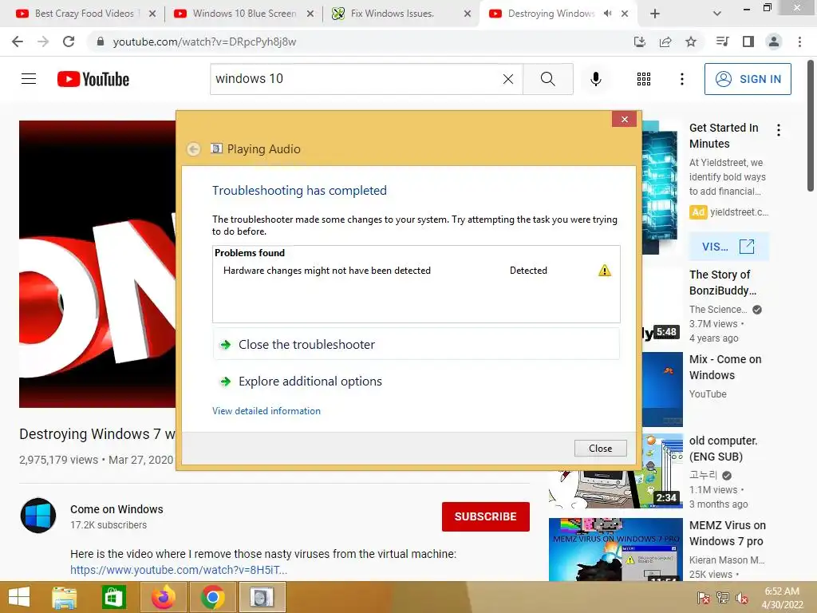Click the Yieldstreet ad VISIT button
This screenshot has height=613, width=817.
click(x=728, y=247)
